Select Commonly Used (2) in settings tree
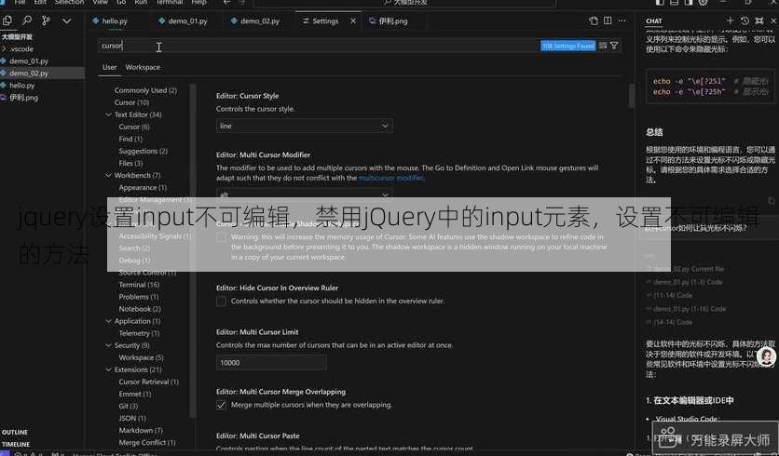Viewport: 779px width, 456px height. (145, 90)
